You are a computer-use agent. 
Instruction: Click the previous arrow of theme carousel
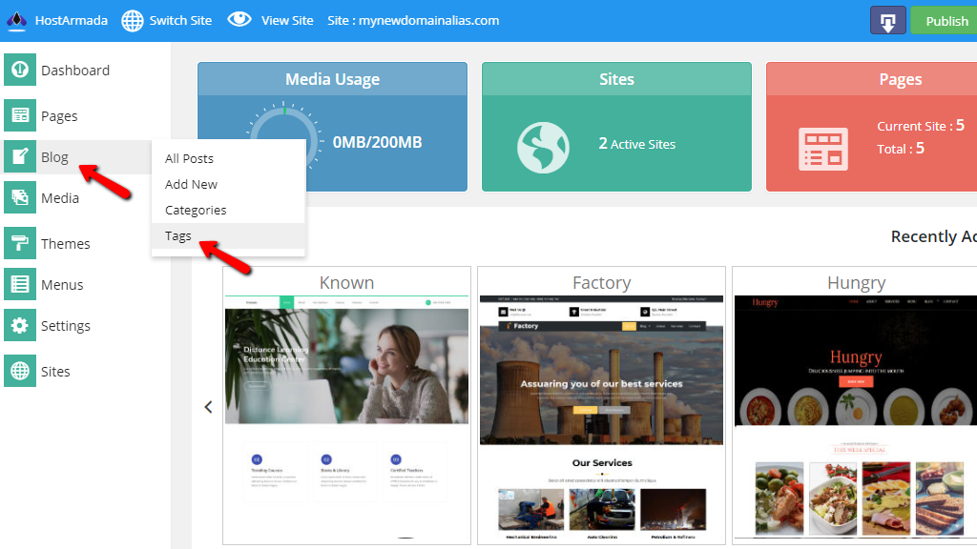[208, 407]
